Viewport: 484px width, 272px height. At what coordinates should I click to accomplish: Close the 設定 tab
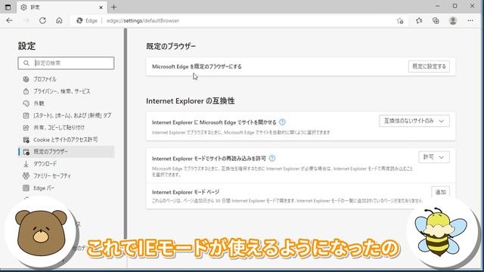click(x=101, y=7)
